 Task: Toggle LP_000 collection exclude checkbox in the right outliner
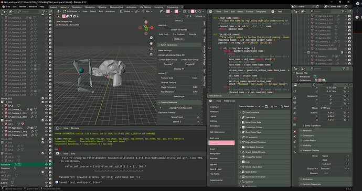(342, 52)
